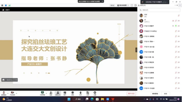Expand the share screen options arrow
This screenshot has width=182, height=102.
coord(46,93)
